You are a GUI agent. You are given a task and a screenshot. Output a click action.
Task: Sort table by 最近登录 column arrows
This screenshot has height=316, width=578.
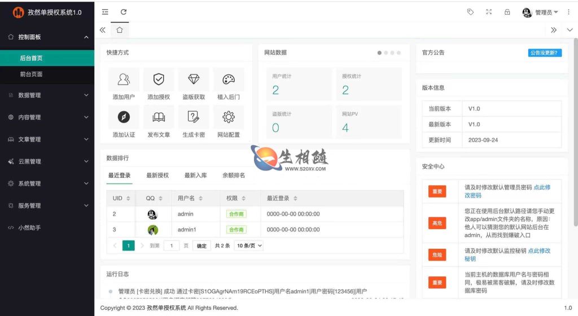pos(295,198)
